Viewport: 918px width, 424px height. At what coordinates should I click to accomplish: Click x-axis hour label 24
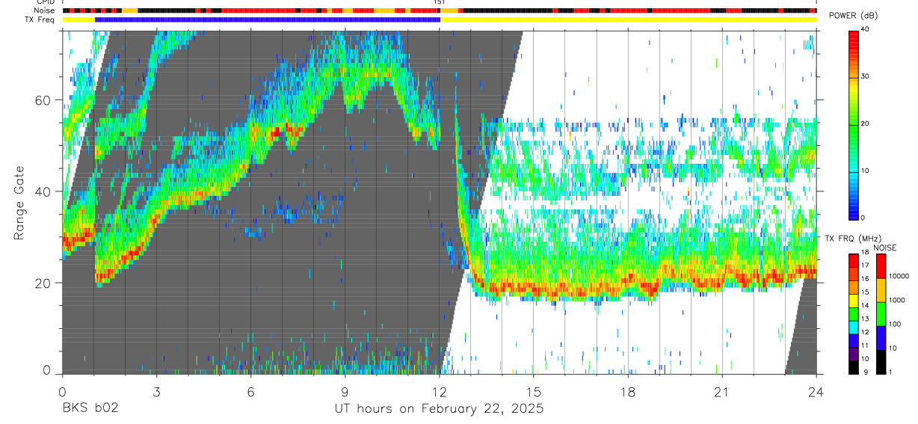click(x=816, y=392)
